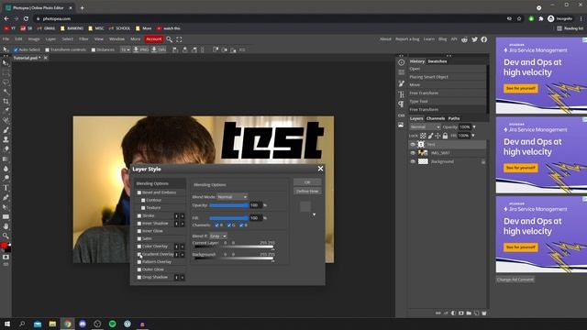
Task: Open the Character panel icon
Action: (402, 94)
